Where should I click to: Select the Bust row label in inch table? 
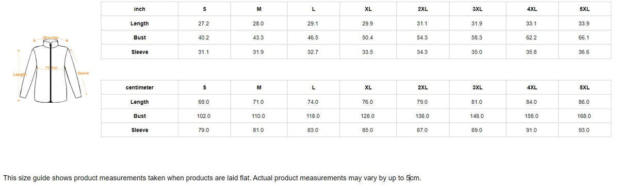tap(140, 38)
